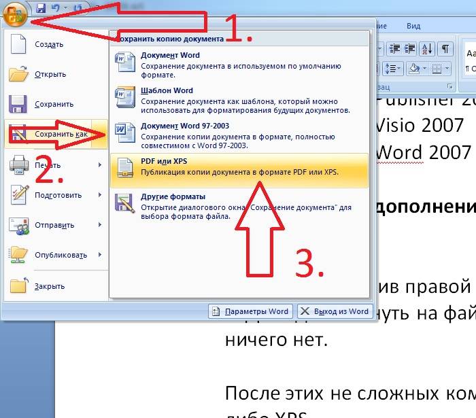Click the Undo icon in Quick Access toolbar
Image resolution: width=476 pixels, height=418 pixels.
click(x=56, y=7)
